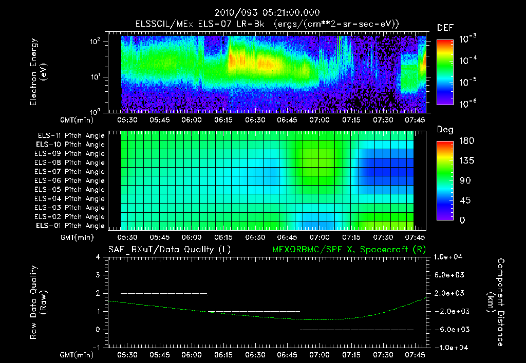The height and width of the screenshot is (363, 526).
Task: Click the green MEXORBMC/SPF X, Spacecraft (R) title
Action: pyautogui.click(x=349, y=250)
